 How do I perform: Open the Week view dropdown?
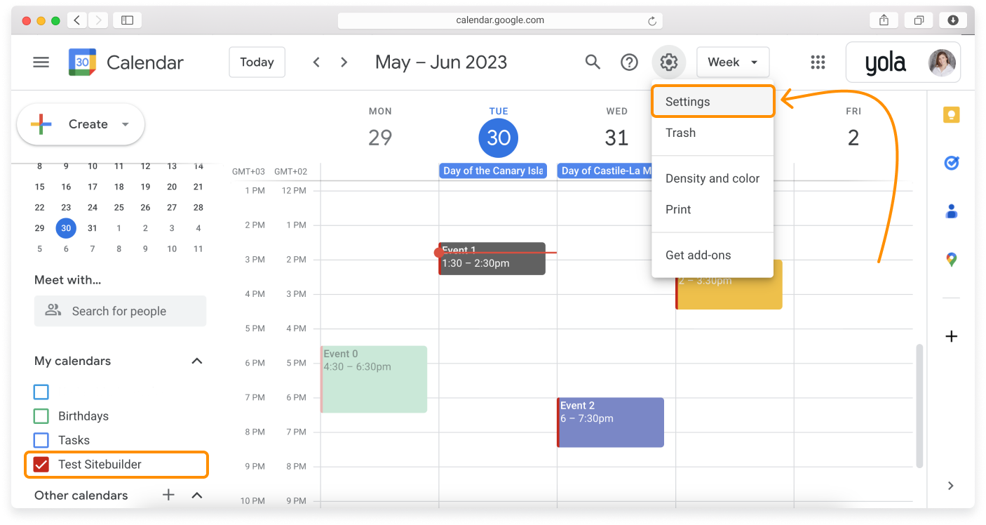pos(732,62)
